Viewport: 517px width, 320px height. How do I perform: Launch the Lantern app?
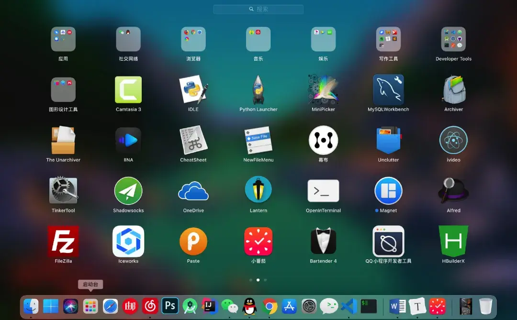click(258, 190)
